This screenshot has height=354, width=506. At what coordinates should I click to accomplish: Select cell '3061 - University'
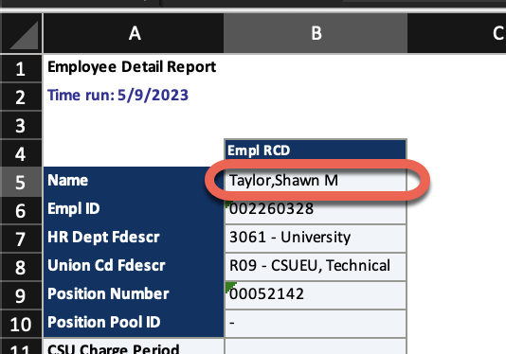pyautogui.click(x=316, y=239)
